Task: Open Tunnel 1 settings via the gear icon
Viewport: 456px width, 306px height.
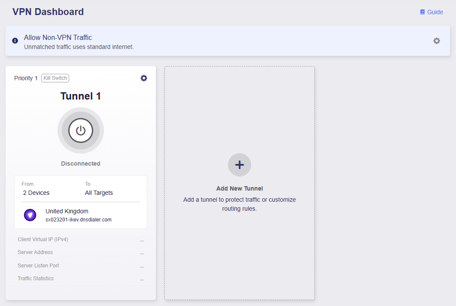Action: pyautogui.click(x=144, y=78)
